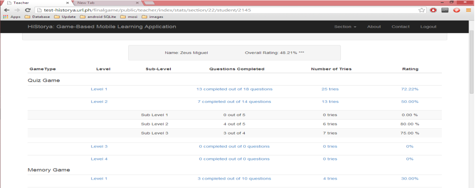Image resolution: width=475 pixels, height=188 pixels.
Task: Open the Database bookmark folder
Action: pos(37,17)
